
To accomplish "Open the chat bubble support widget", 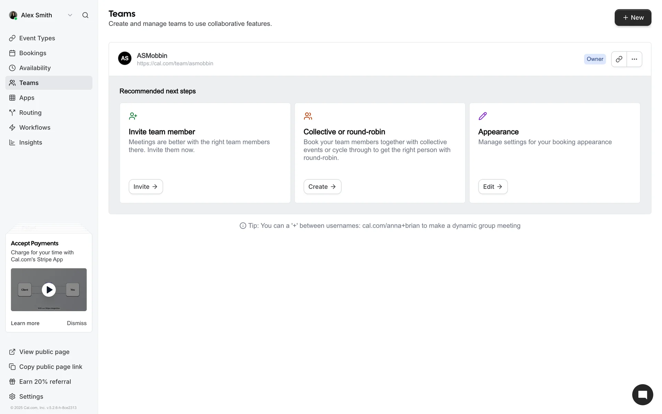I will click(x=642, y=395).
